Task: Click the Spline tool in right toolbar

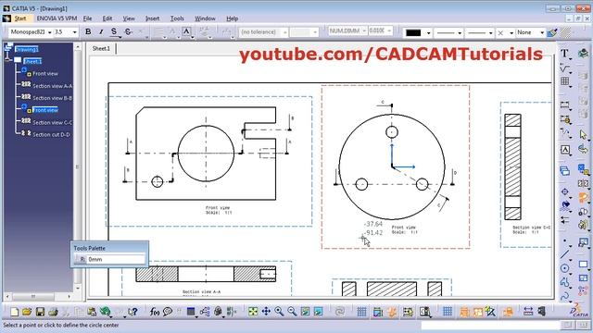Action: coord(564,296)
